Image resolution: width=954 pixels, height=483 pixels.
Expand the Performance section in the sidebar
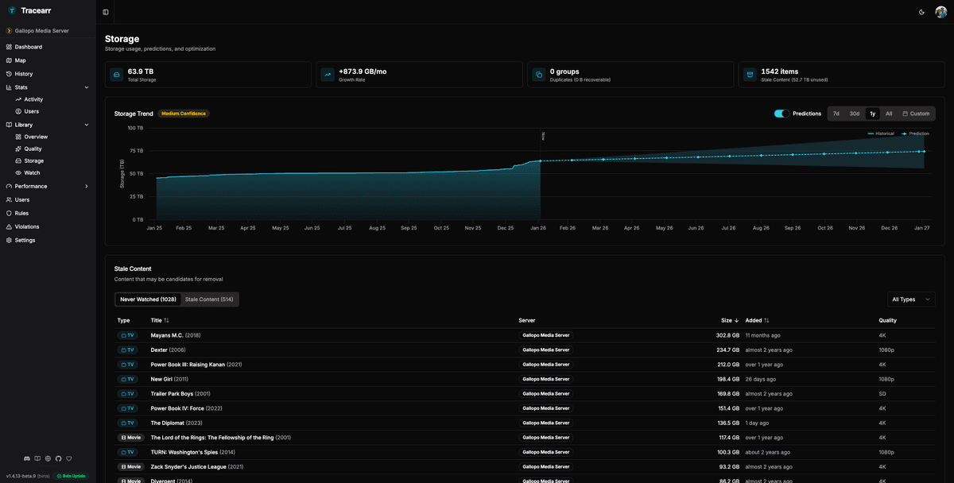coord(87,186)
